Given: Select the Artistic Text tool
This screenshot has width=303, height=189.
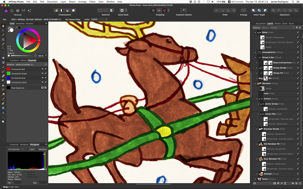Looking at the screenshot, I should coord(3,113).
